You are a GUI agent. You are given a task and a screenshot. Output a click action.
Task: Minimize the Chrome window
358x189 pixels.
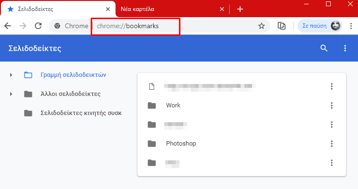(306, 4)
